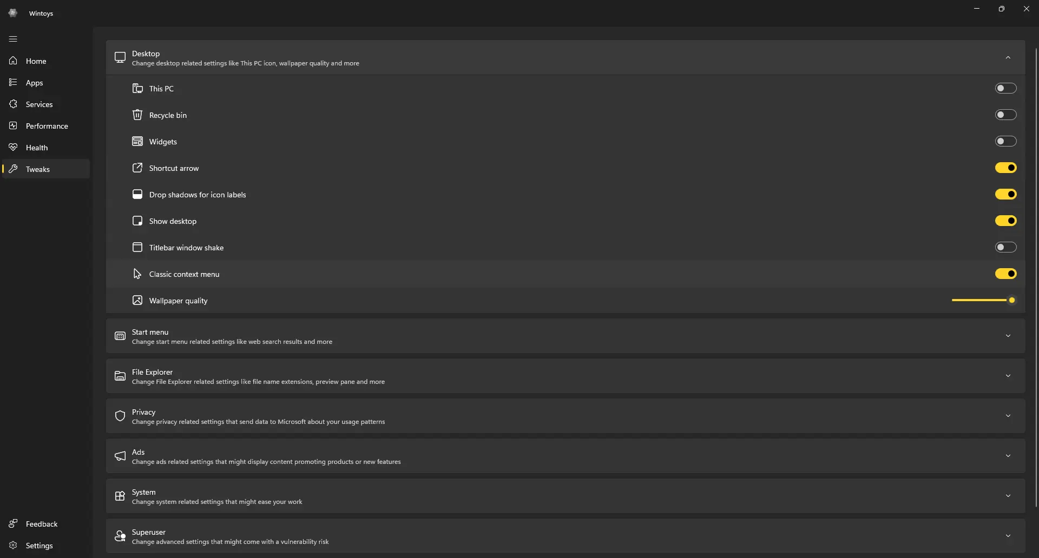Screen dimensions: 1039x558
Task: Click the hamburger menu icon in sidebar
Action: click(13, 39)
